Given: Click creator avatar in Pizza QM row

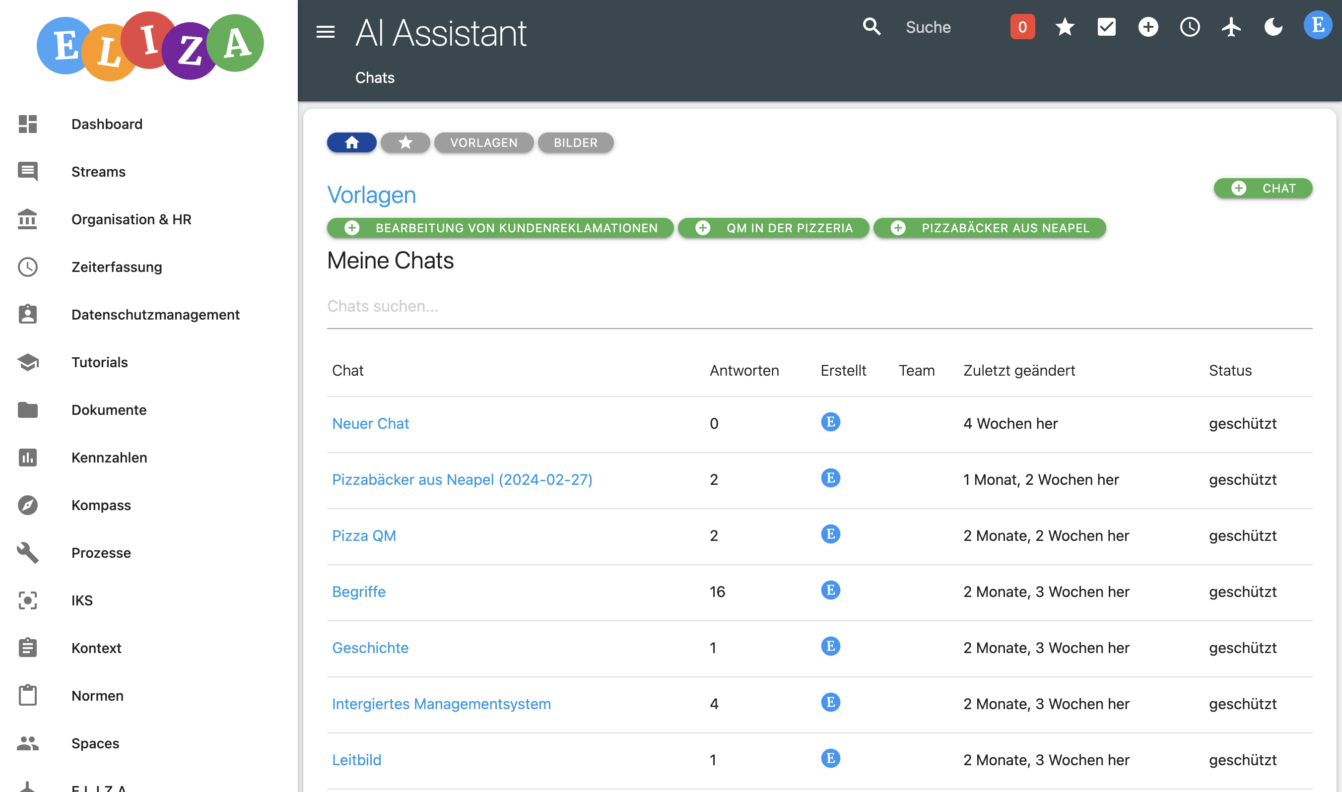Looking at the screenshot, I should coord(830,533).
